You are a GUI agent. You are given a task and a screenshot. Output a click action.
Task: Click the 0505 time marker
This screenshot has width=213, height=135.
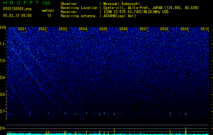[x=103, y=29]
